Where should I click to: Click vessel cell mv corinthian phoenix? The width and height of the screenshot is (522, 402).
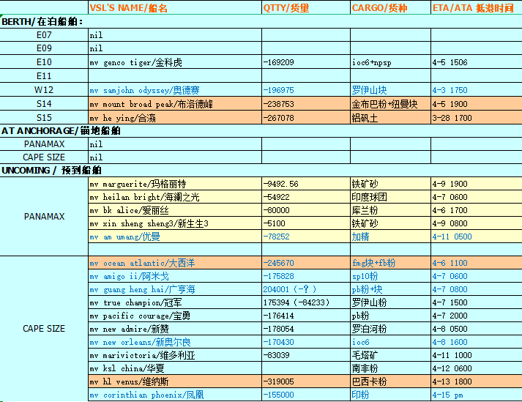pos(175,395)
